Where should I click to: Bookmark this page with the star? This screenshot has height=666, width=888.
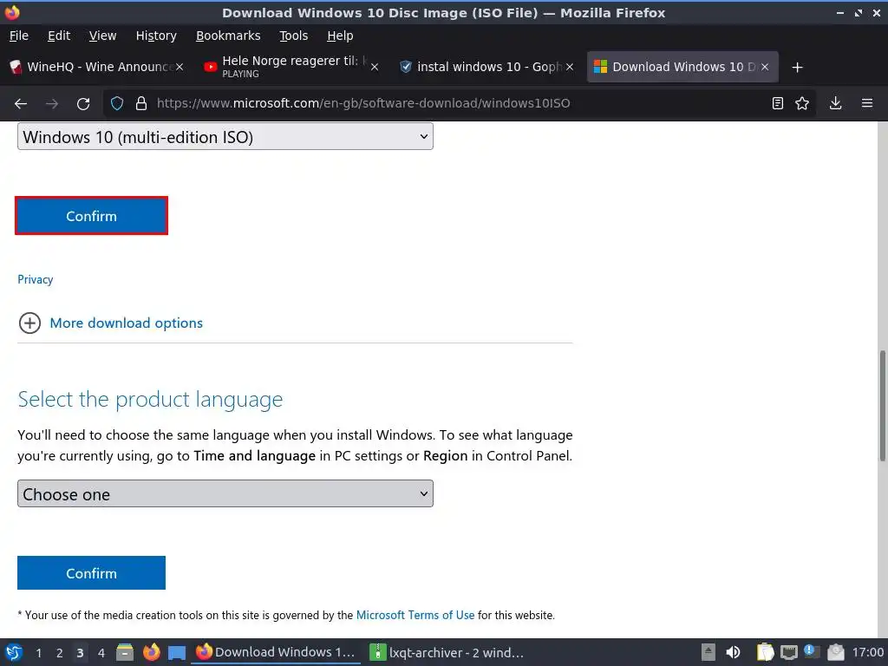(802, 103)
